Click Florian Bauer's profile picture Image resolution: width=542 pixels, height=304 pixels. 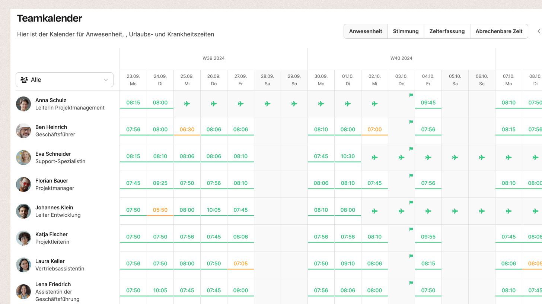click(x=23, y=184)
